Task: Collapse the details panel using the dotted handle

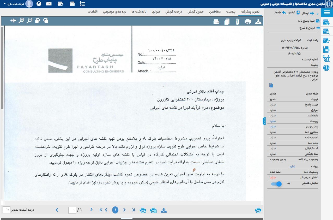Action: [x=264, y=121]
